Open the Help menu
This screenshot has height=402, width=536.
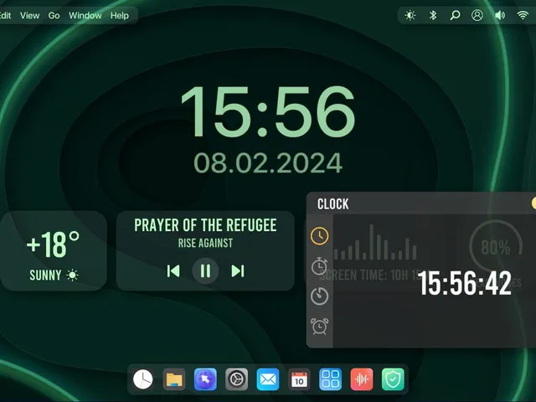pyautogui.click(x=120, y=16)
